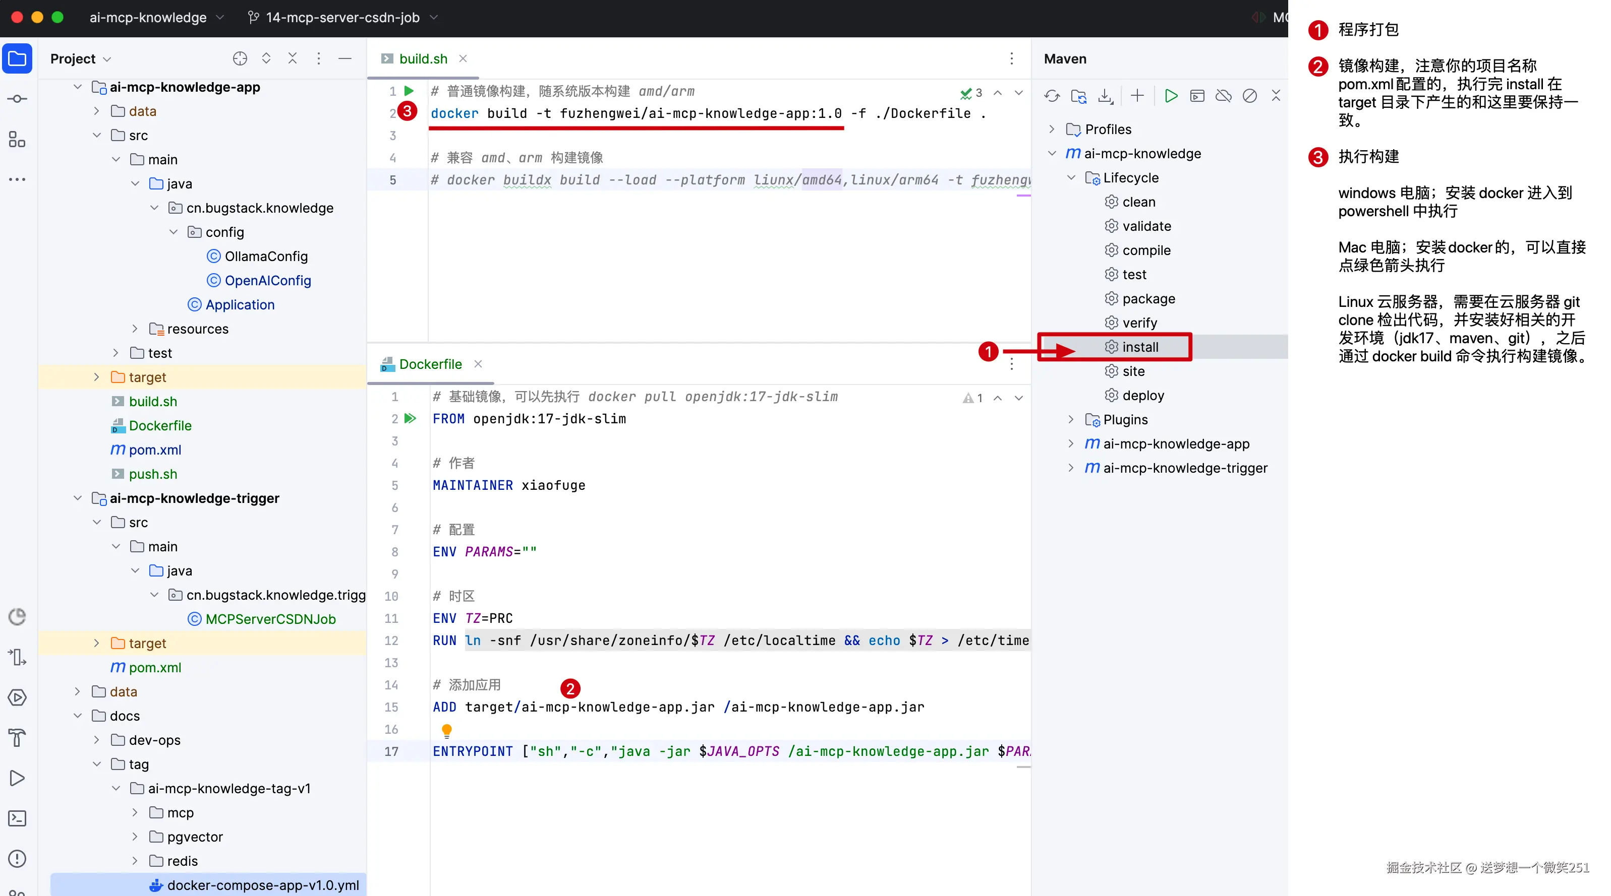Open the Terminal tool window
The image size is (1611, 896).
tap(18, 818)
